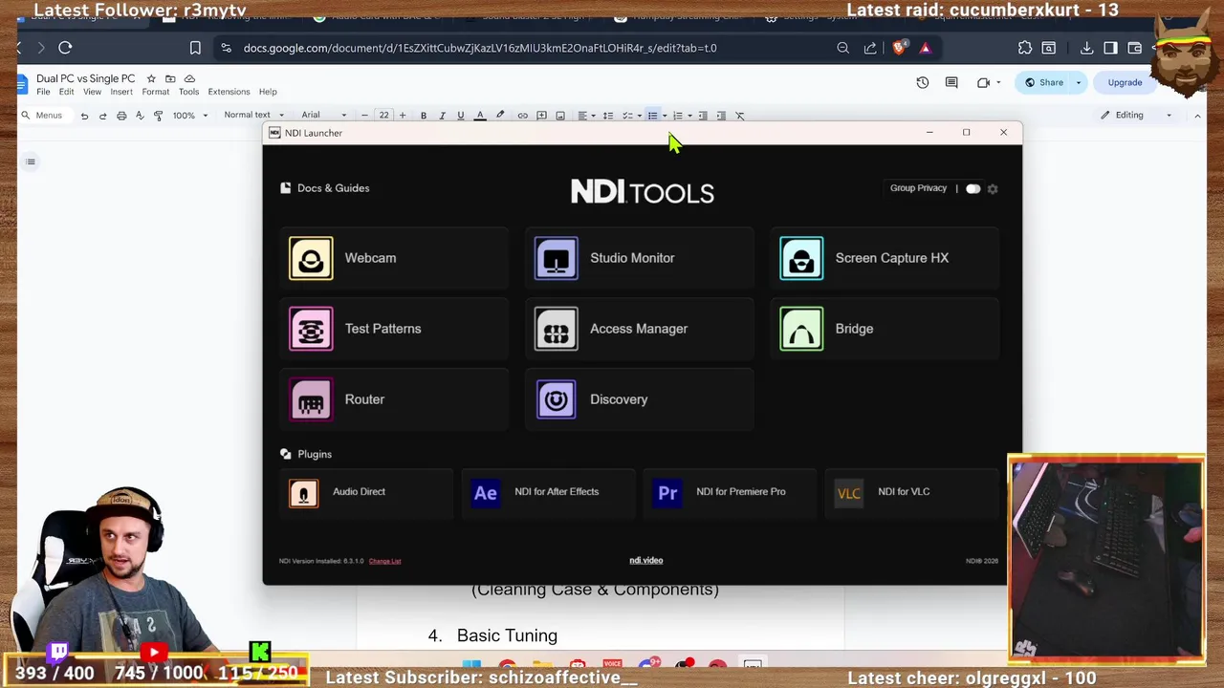The width and height of the screenshot is (1224, 688).
Task: Open the NDI Router tool
Action: [x=394, y=399]
